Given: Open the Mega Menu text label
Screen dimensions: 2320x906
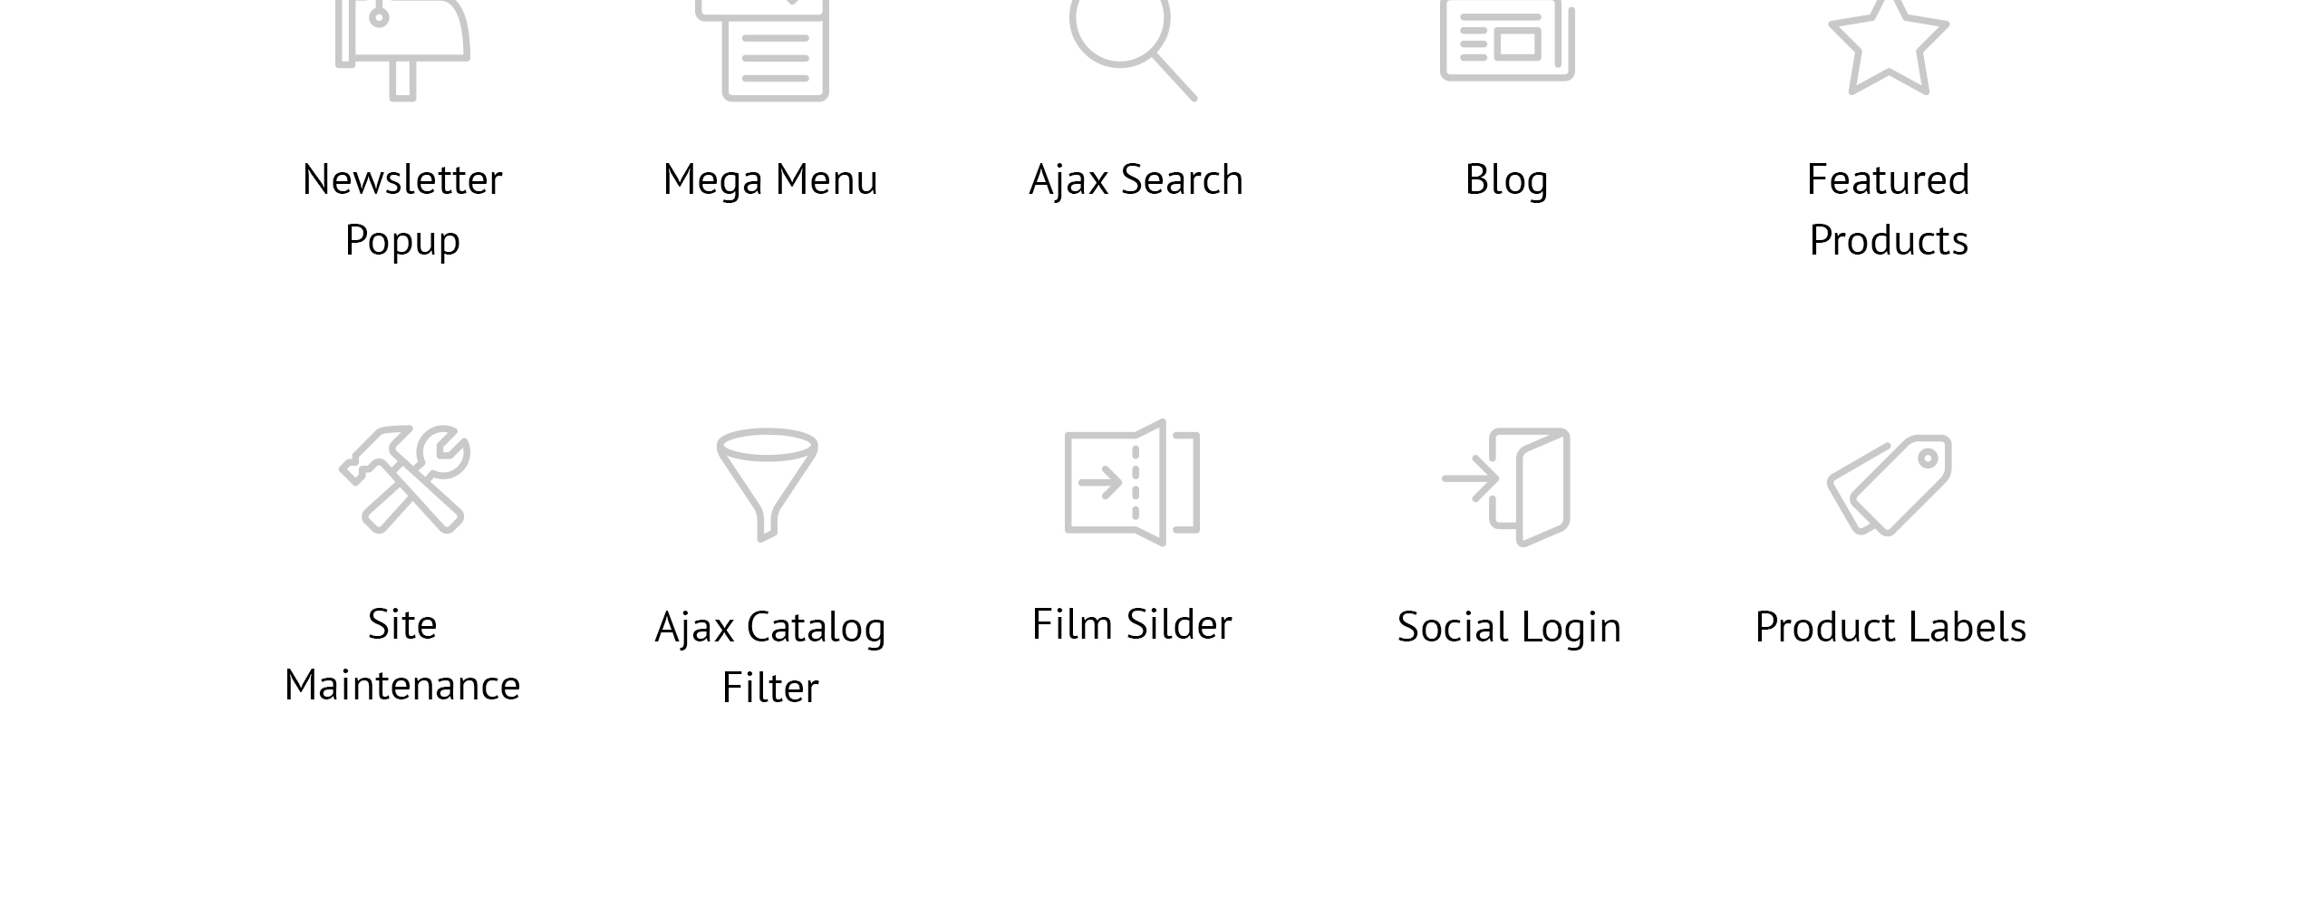Looking at the screenshot, I should 770,180.
